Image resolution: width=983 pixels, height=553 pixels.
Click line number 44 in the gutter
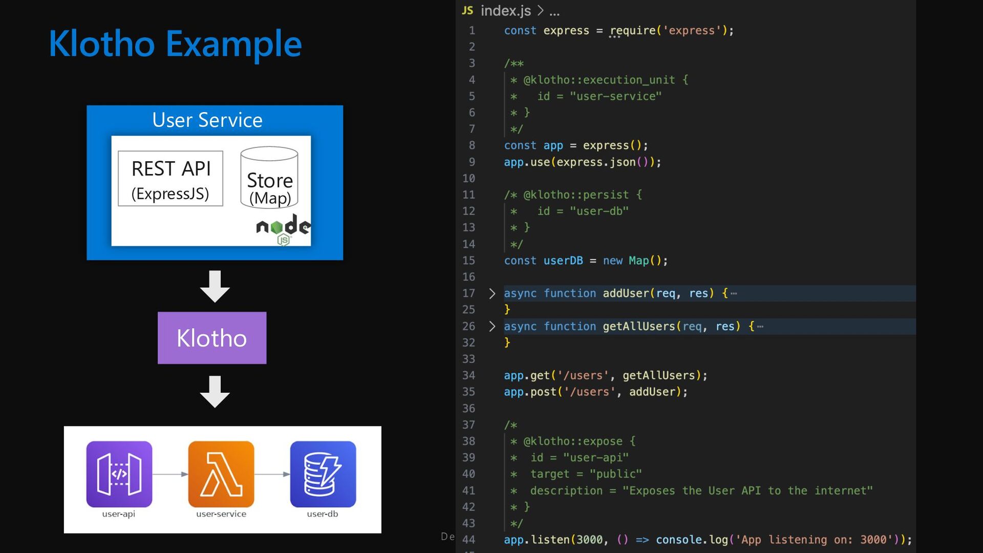pyautogui.click(x=468, y=540)
